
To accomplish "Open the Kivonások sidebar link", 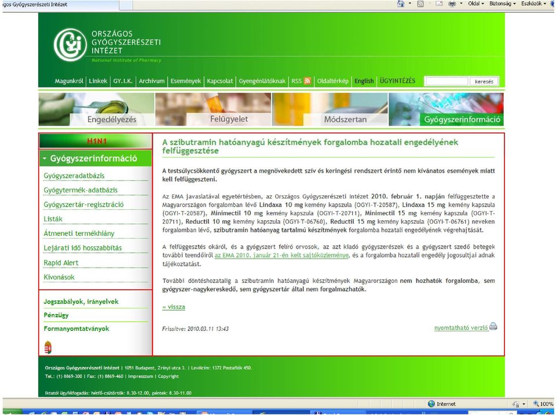I will coord(59,277).
